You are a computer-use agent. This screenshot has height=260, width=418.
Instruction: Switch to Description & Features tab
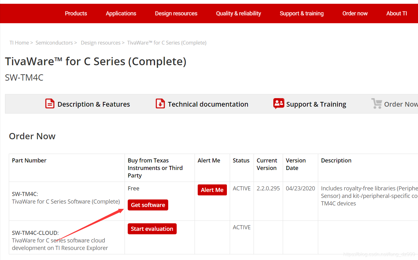coord(94,104)
